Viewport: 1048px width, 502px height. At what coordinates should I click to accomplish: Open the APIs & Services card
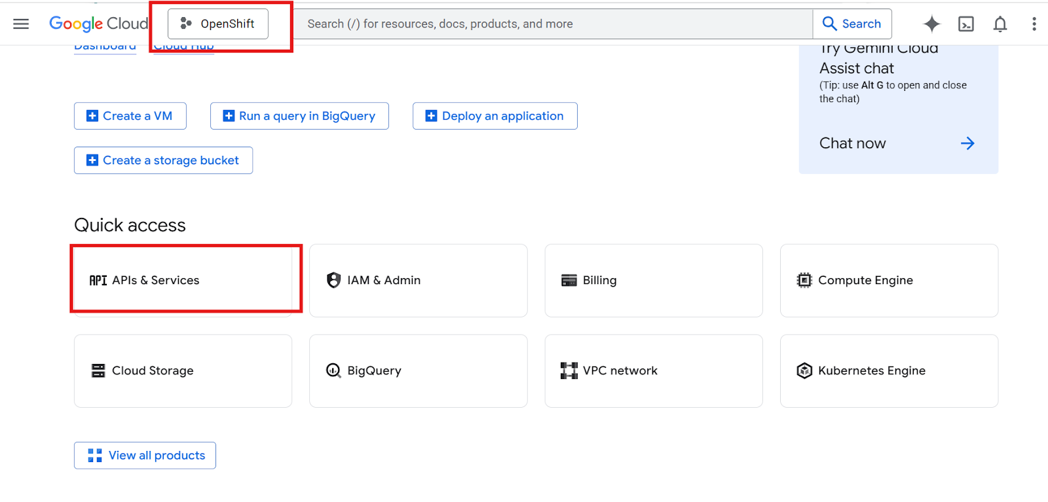point(183,280)
